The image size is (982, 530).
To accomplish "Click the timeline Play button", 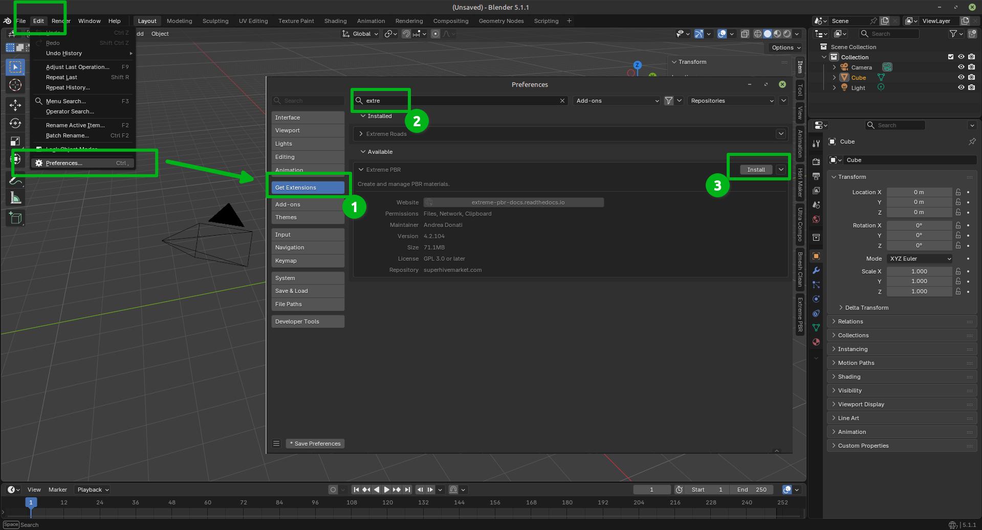I will click(x=386, y=490).
